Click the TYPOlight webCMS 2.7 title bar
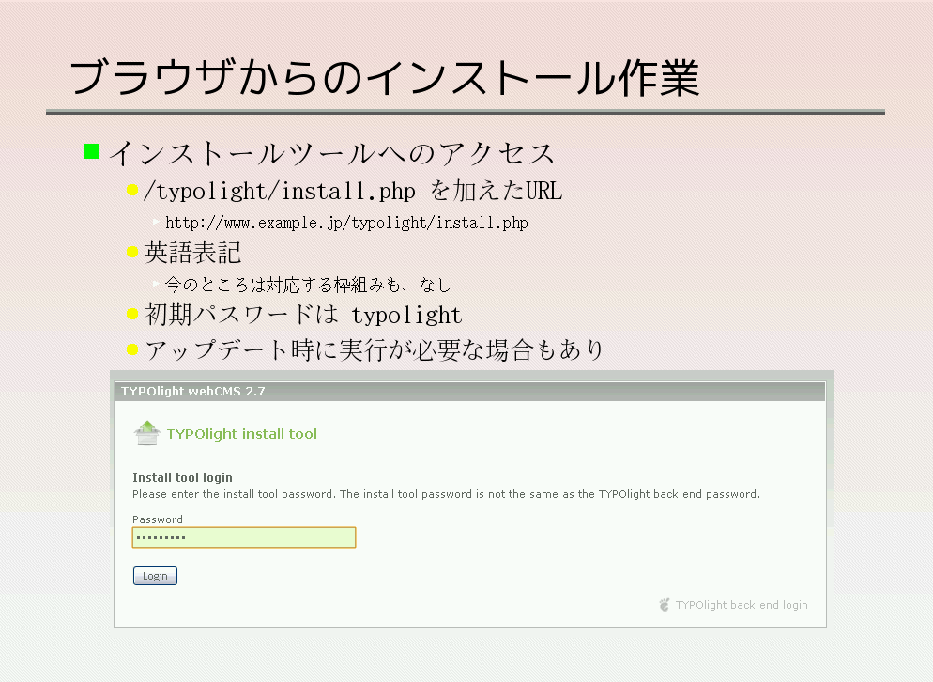933x682 pixels. point(469,392)
